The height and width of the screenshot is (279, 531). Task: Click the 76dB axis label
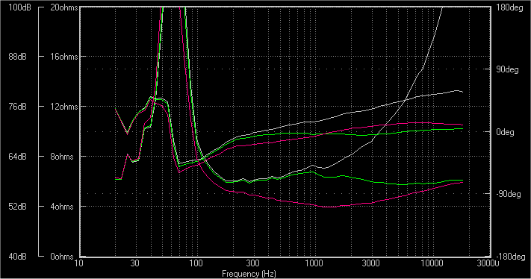[x=17, y=107]
